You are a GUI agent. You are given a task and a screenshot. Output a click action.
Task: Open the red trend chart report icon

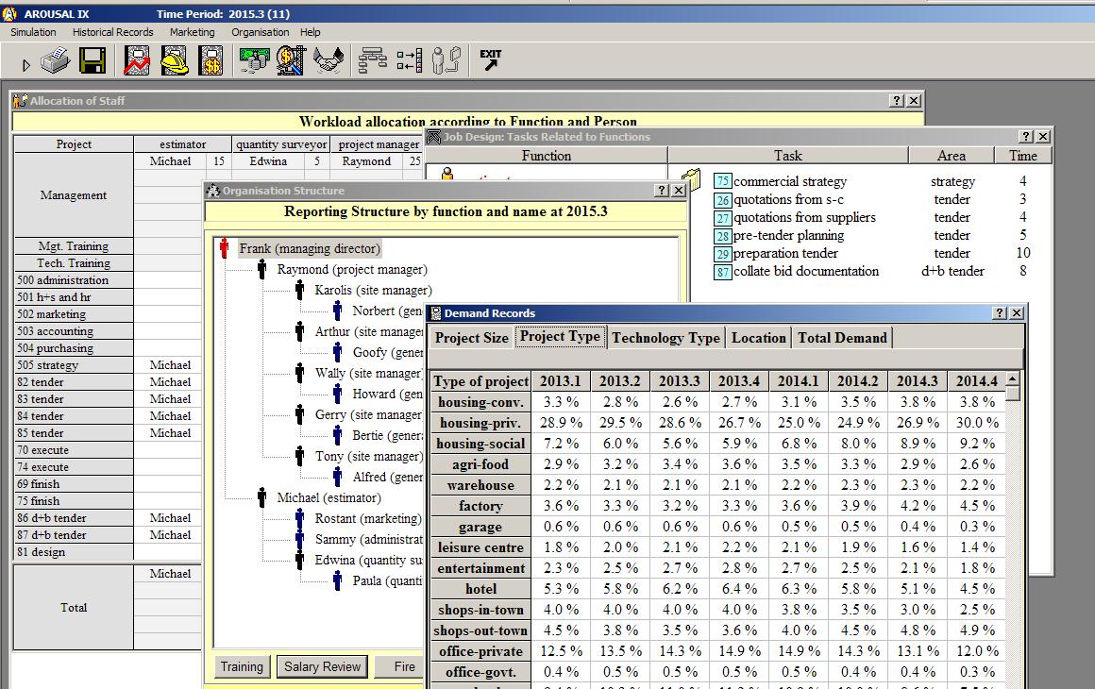click(x=138, y=62)
